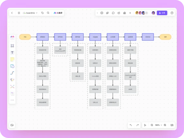Open the frames panel icon bottom-left
Image resolution: width=184 pixels, height=138 pixels.
[12, 125]
